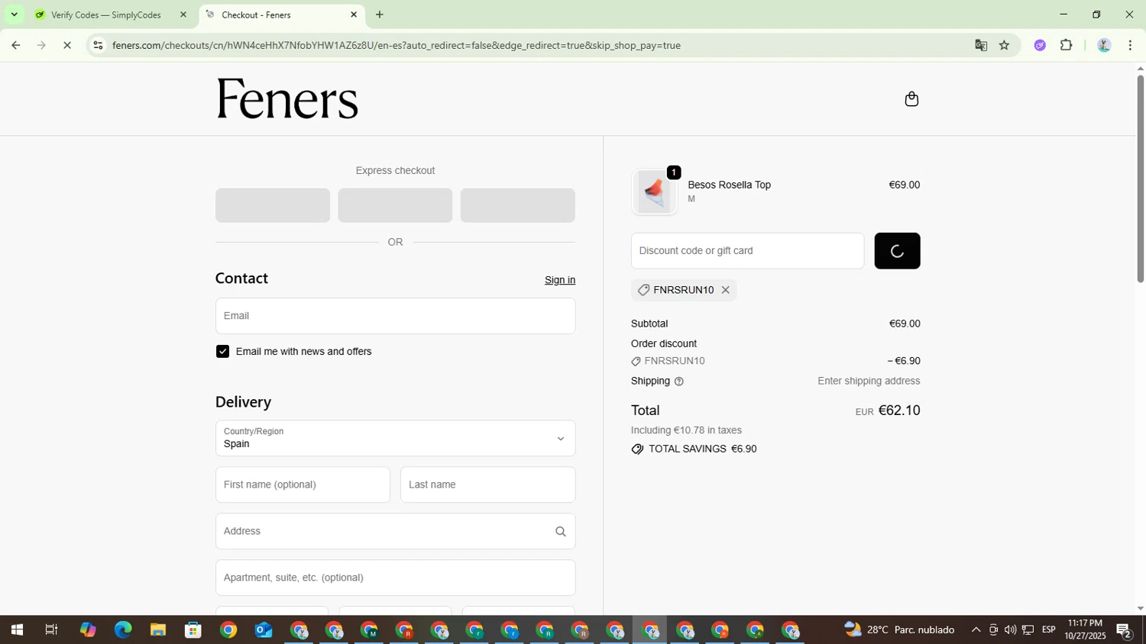Focus the Email input field
The width and height of the screenshot is (1146, 644).
(395, 316)
